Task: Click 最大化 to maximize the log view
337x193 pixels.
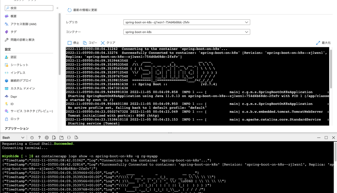Action: point(324,43)
